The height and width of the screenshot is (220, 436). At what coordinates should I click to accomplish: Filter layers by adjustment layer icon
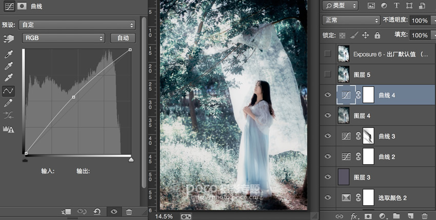[x=384, y=6]
